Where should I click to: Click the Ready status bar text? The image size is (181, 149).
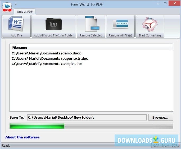(x=6, y=146)
